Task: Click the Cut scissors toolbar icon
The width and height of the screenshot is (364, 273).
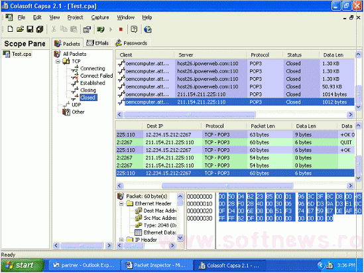Action: [x=54, y=29]
